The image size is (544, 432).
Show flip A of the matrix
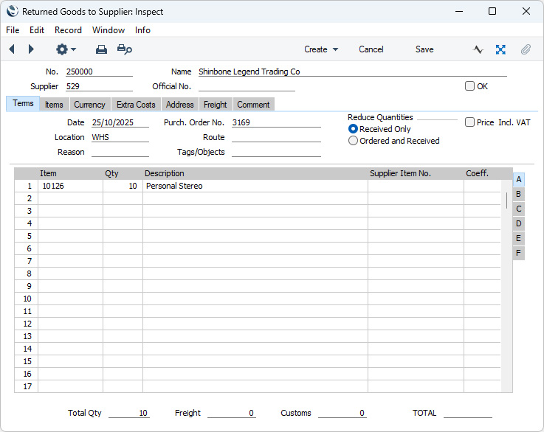519,179
